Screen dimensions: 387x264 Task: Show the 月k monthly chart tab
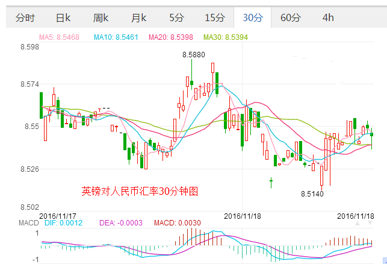138,18
